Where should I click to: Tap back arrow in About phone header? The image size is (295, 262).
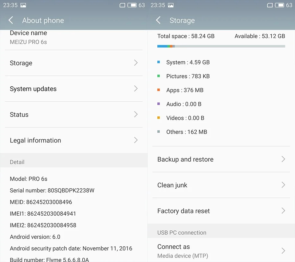tap(11, 20)
